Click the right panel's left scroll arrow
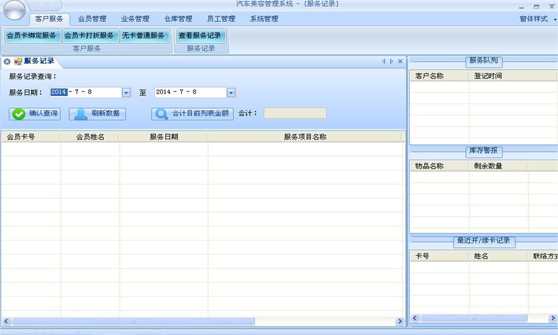This screenshot has width=558, height=335. [x=415, y=318]
